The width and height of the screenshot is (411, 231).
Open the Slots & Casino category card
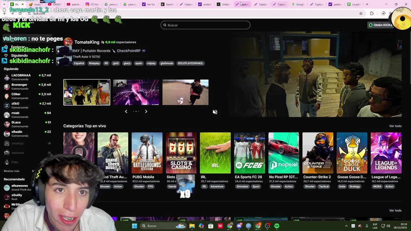(x=181, y=153)
